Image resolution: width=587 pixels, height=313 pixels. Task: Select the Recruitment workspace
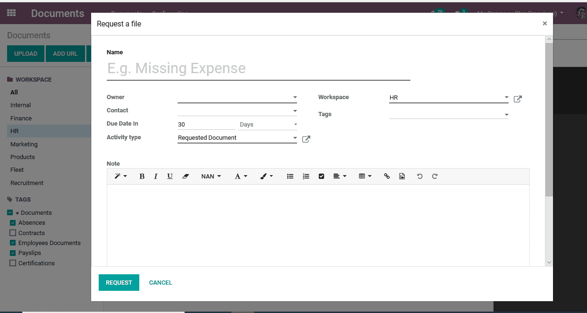point(27,183)
